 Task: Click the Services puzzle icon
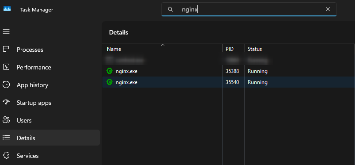tap(6, 155)
